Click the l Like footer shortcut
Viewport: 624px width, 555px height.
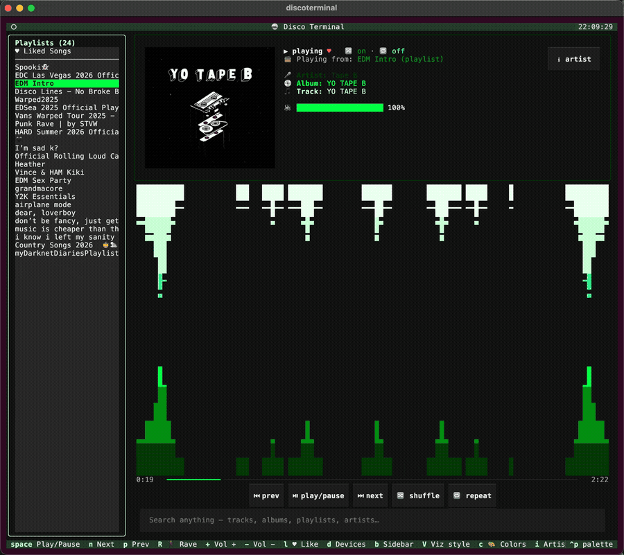(x=301, y=545)
